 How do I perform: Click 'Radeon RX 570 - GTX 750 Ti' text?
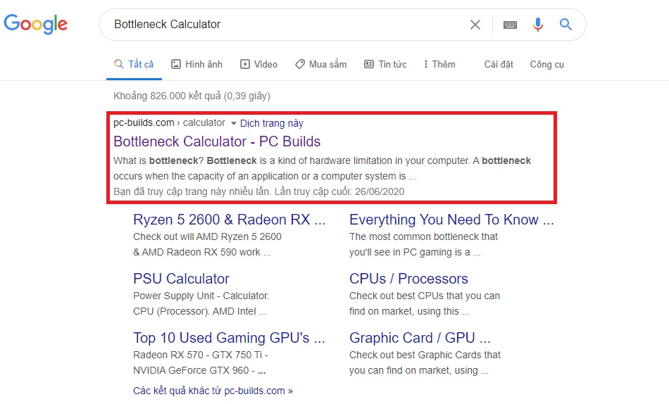(201, 355)
